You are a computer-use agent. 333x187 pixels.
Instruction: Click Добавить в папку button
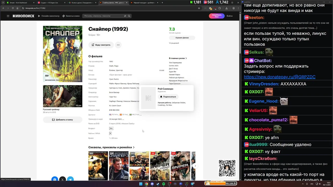(x=62, y=120)
